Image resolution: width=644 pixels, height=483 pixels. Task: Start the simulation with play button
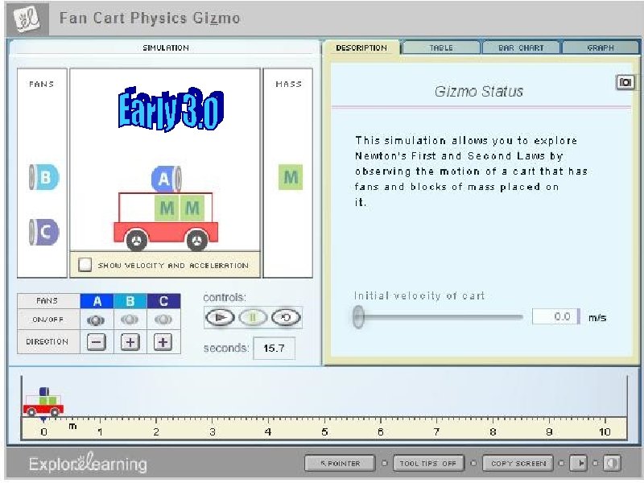(220, 317)
